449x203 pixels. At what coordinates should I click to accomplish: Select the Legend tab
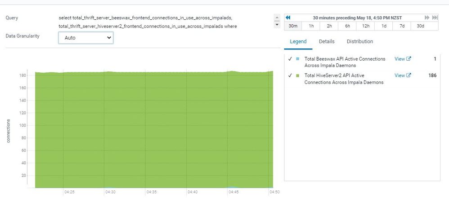298,41
